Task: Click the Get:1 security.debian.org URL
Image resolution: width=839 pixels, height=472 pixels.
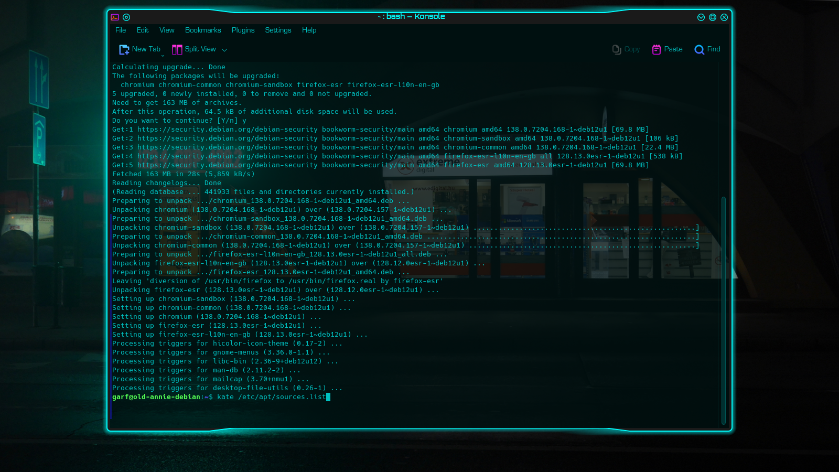Action: (x=228, y=130)
